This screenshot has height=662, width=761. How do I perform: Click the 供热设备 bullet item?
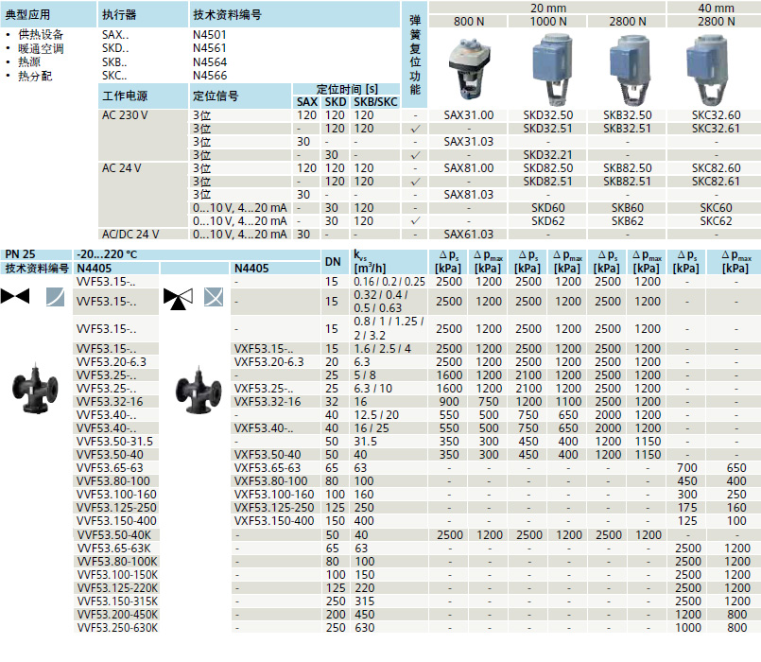click(41, 34)
